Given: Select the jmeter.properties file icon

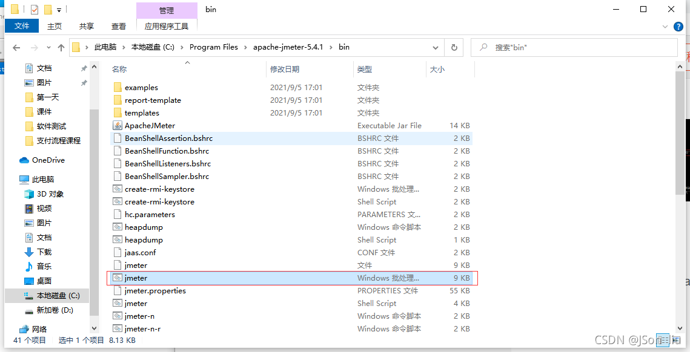Looking at the screenshot, I should pyautogui.click(x=118, y=291).
